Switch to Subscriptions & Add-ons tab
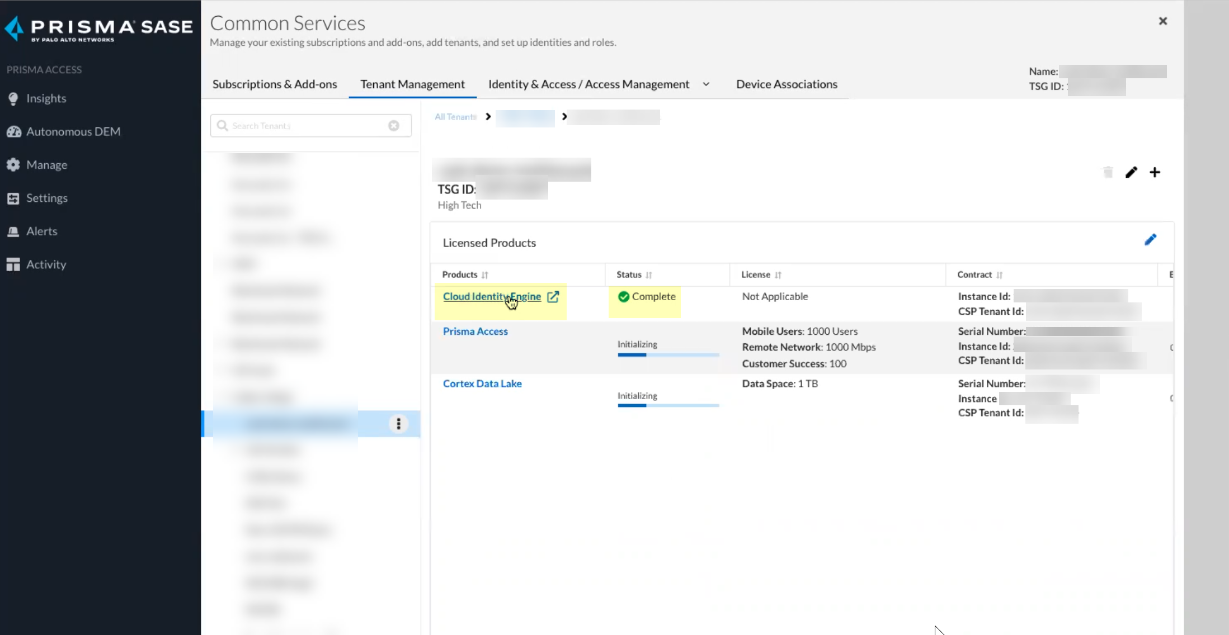 tap(275, 84)
